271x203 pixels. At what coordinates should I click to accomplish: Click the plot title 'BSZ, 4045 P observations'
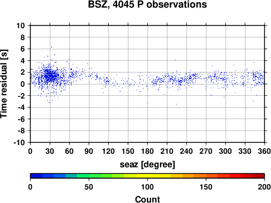click(147, 4)
